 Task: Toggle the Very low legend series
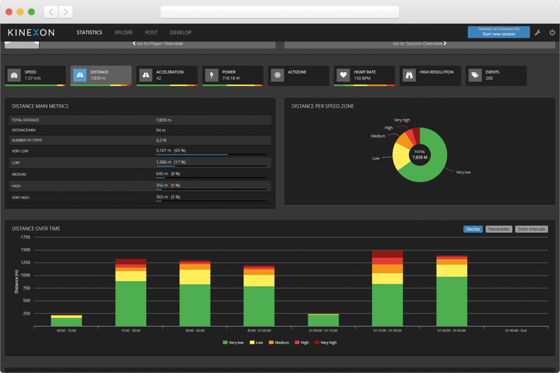pyautogui.click(x=233, y=343)
